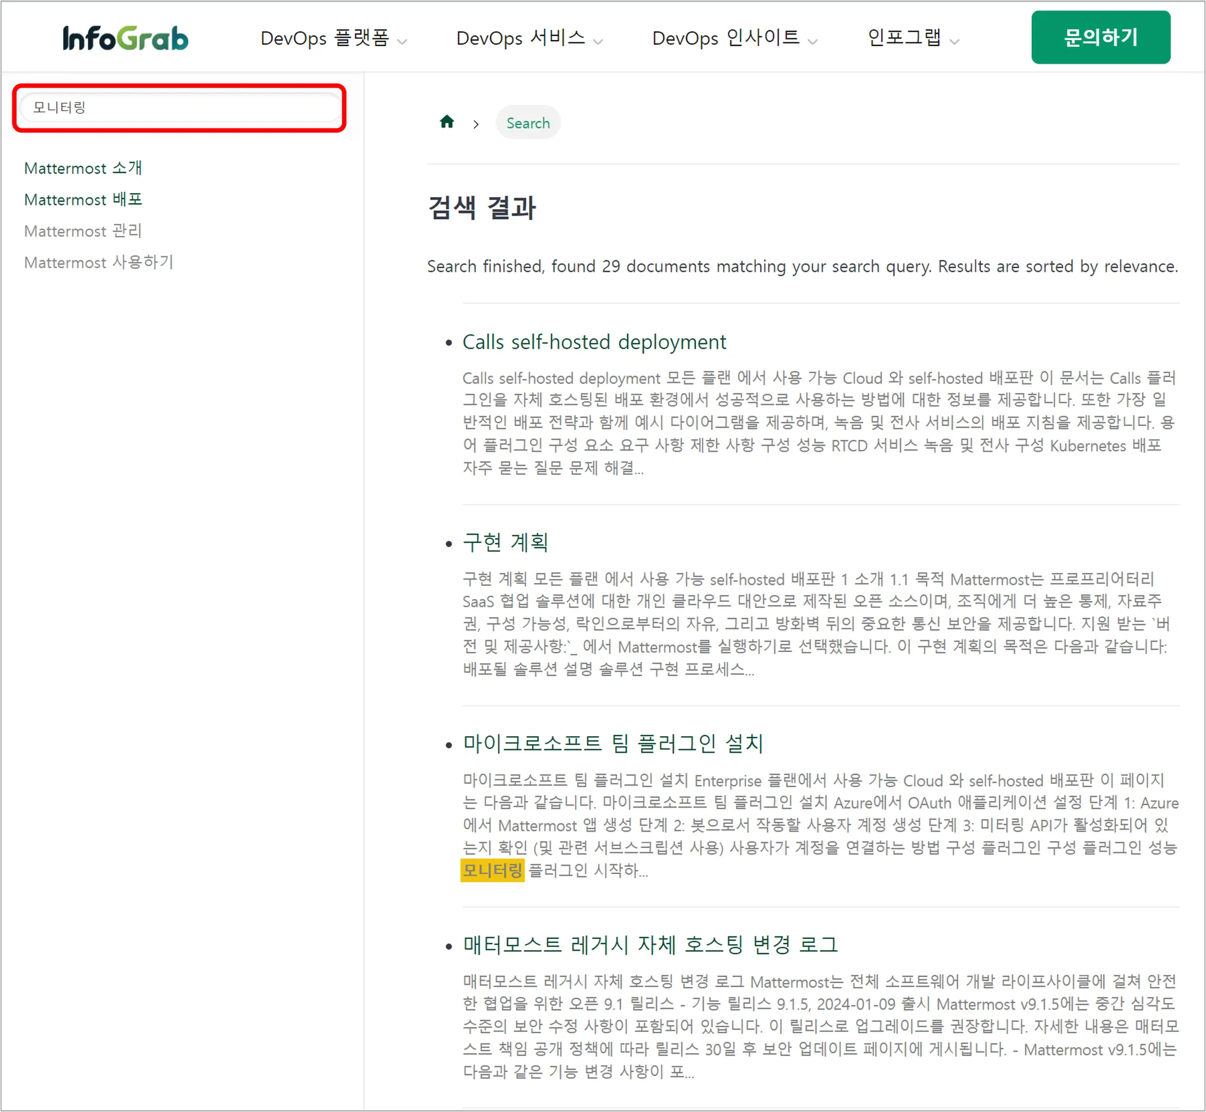Expand the DevOps 인사이트 dropdown chevron
Viewport: 1206px width, 1112px height.
(x=813, y=41)
